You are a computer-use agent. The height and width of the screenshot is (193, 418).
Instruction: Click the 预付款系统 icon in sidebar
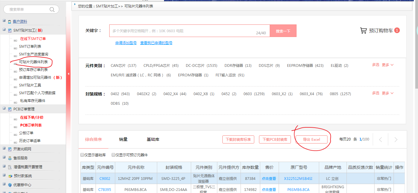coord(10,176)
